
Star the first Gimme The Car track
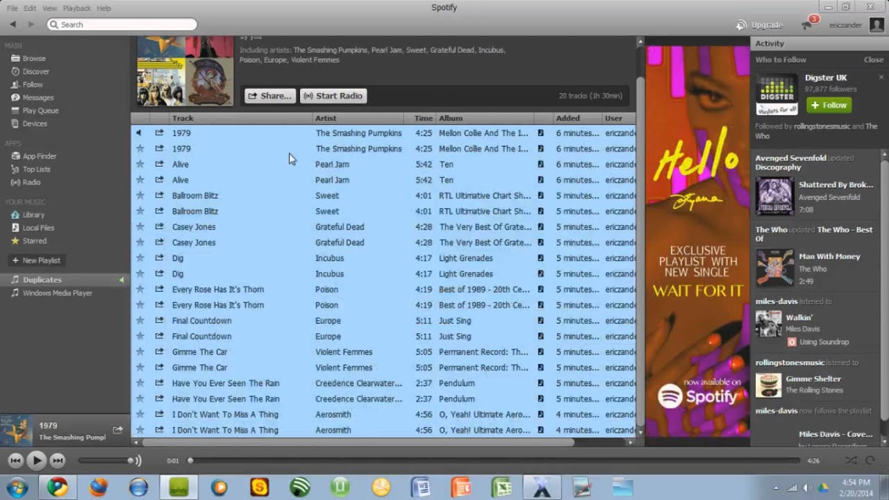pos(140,351)
